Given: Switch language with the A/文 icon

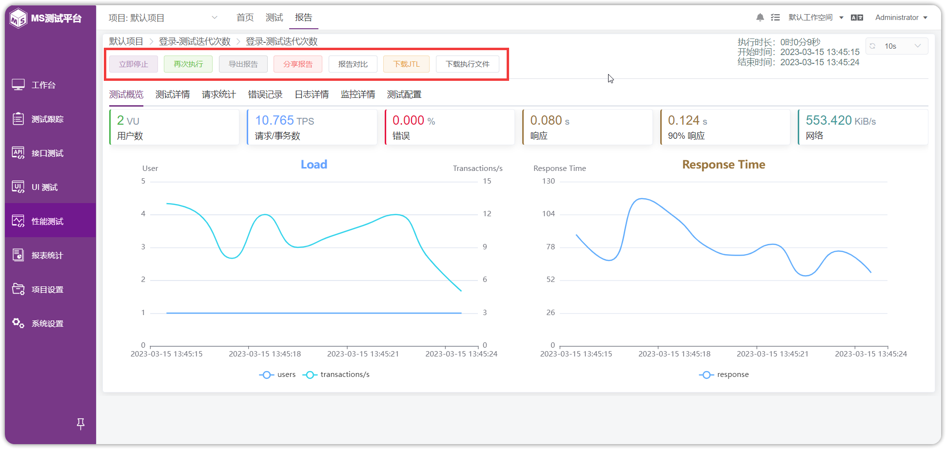Looking at the screenshot, I should tap(857, 18).
